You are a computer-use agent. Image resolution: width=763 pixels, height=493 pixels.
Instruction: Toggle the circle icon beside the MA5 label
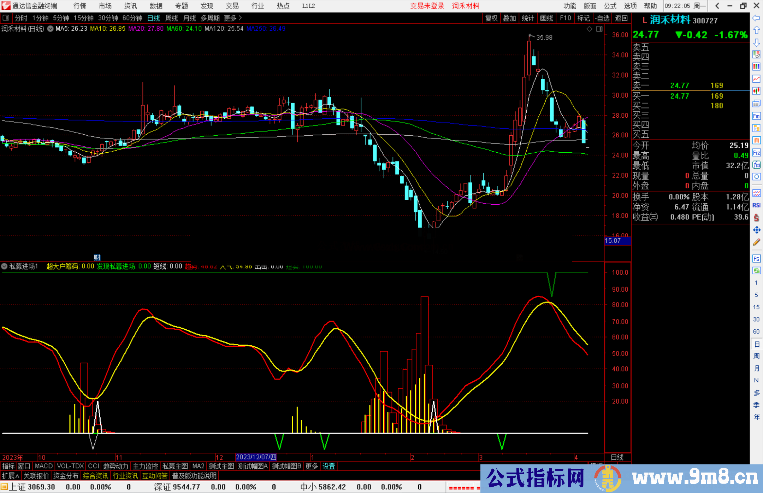coord(50,29)
